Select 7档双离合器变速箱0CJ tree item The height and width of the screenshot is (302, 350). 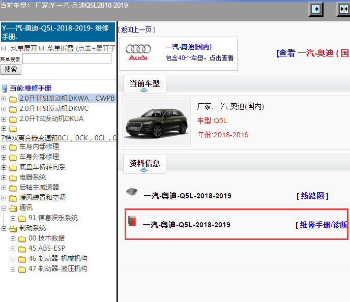coord(59,138)
